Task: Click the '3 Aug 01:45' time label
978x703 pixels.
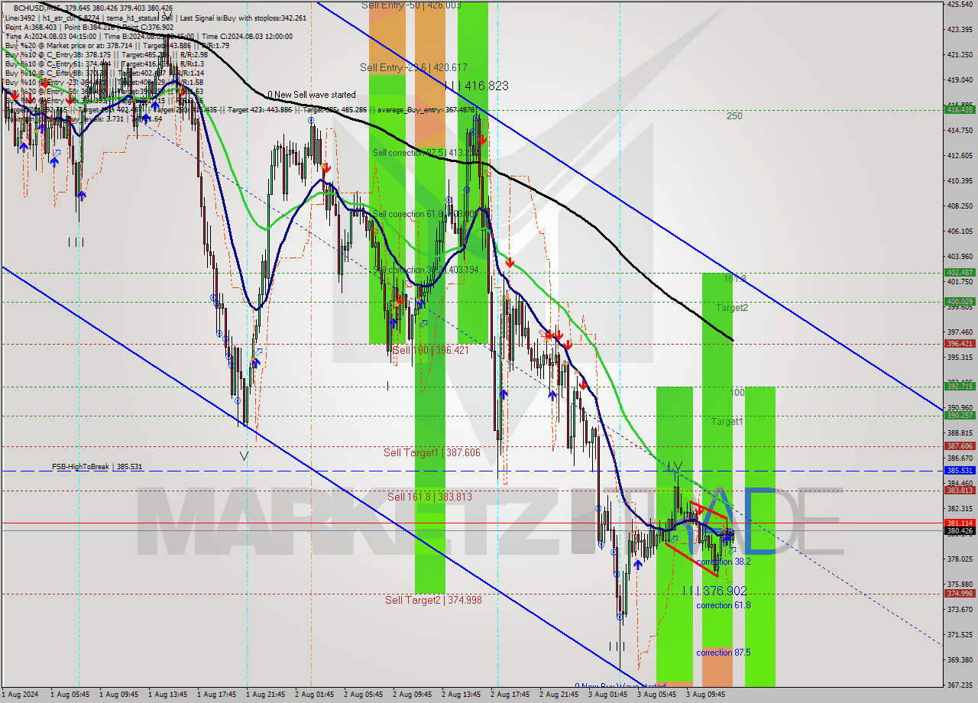Action: [607, 695]
